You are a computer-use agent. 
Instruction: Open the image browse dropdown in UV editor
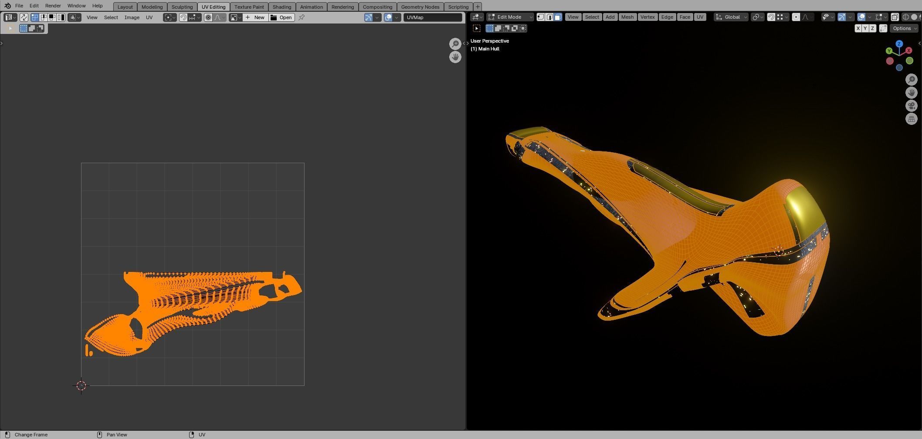[x=236, y=17]
